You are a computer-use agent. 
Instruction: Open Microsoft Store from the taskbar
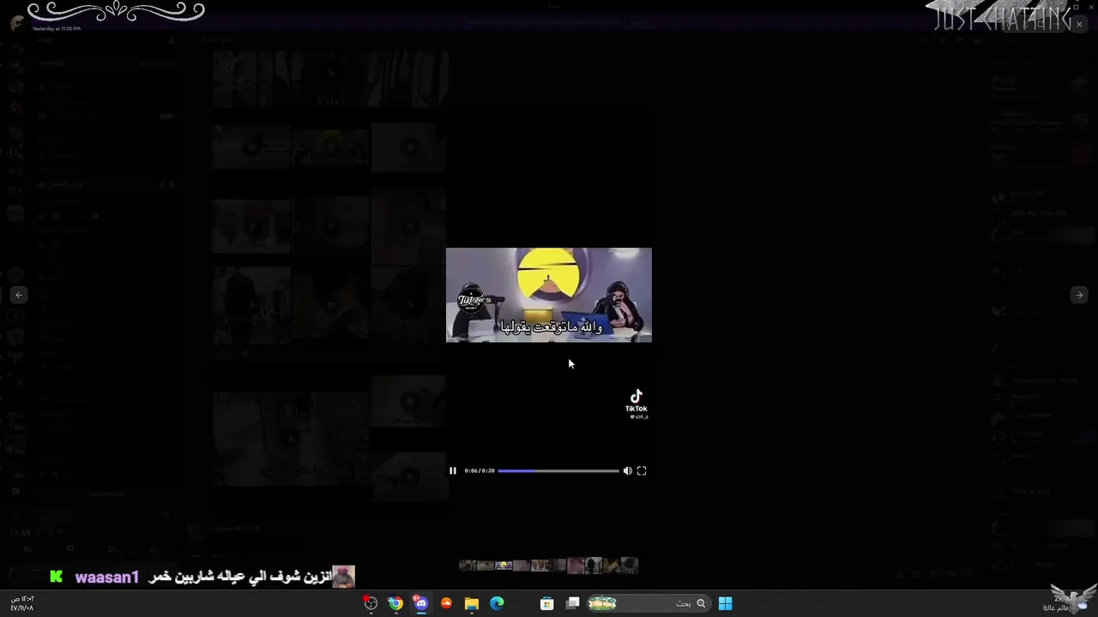coord(547,603)
